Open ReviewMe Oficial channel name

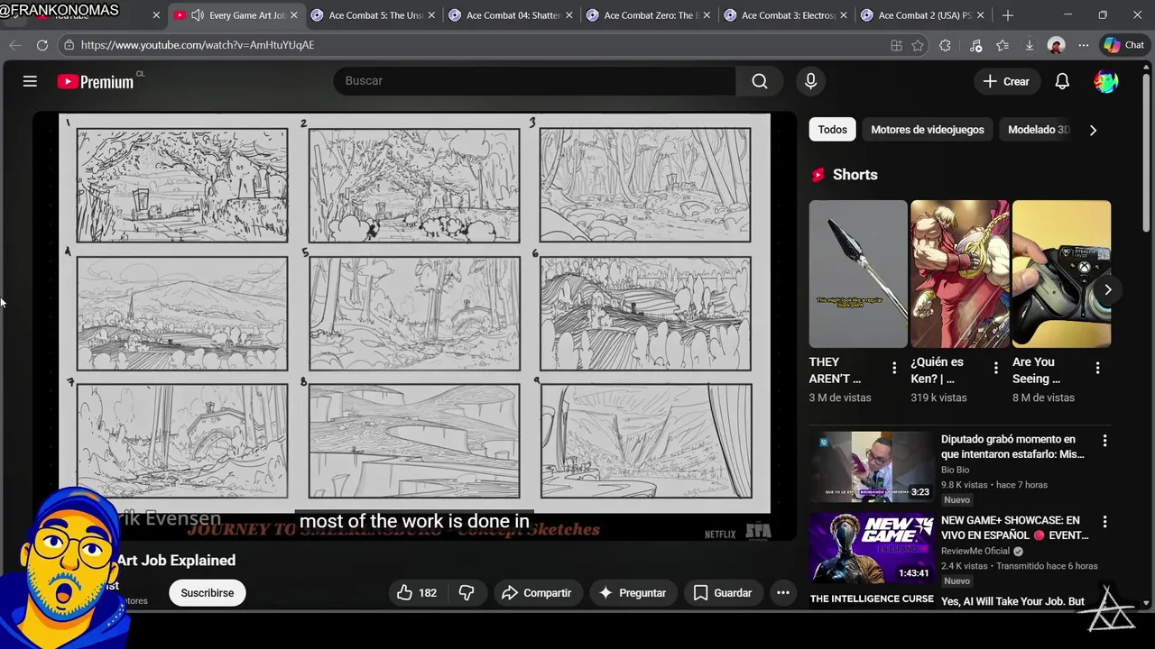pos(975,551)
